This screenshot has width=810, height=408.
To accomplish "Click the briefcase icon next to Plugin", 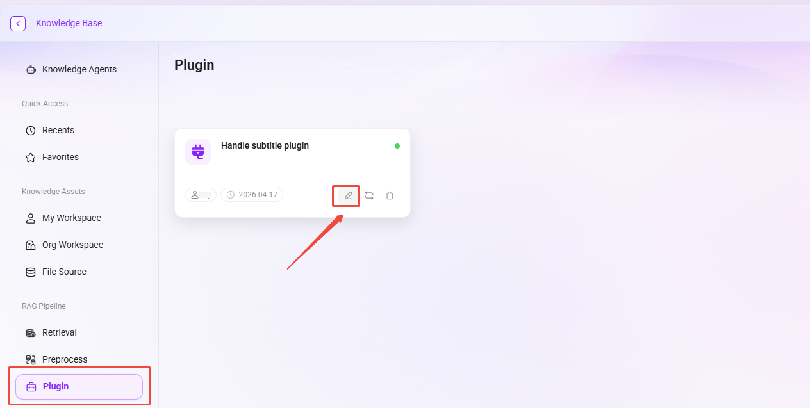I will tap(31, 387).
